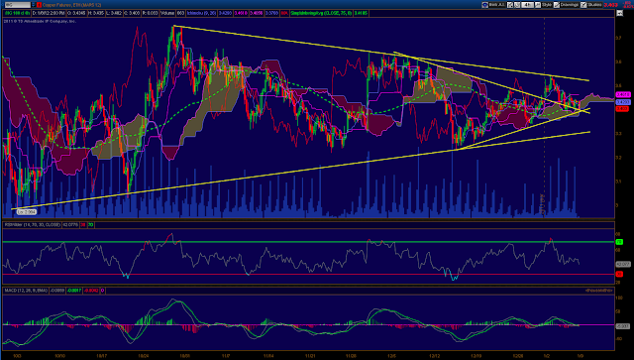Click the Copper Futures chart title
Image resolution: width=634 pixels, height=360 pixels.
(x=71, y=5)
